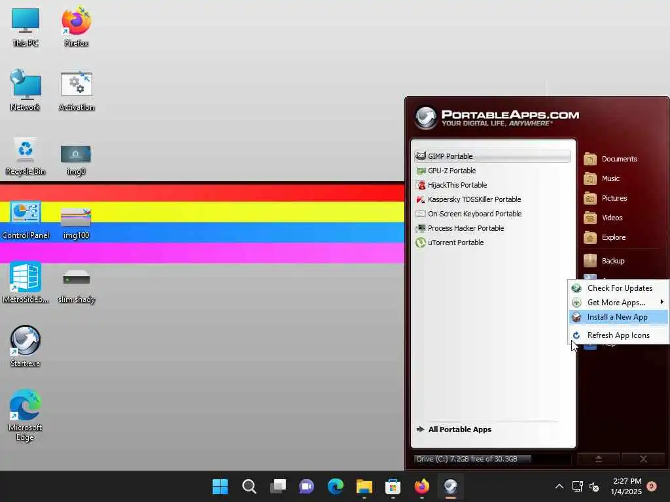This screenshot has width=670, height=502.
Task: Open Firefox from the taskbar
Action: point(422,486)
